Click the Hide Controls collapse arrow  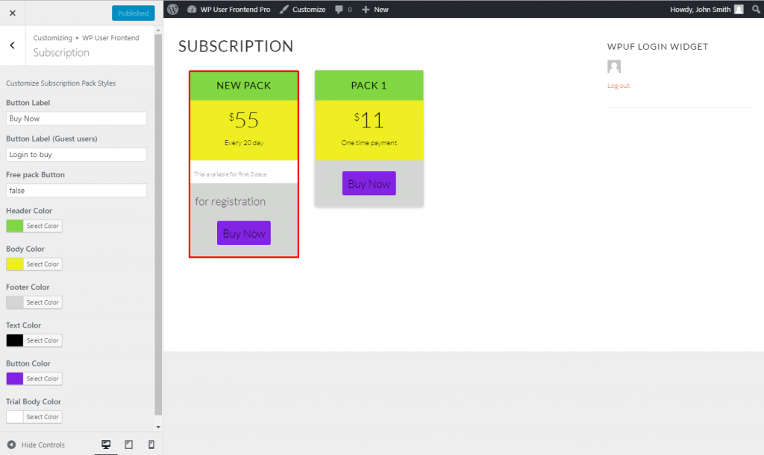click(x=12, y=445)
